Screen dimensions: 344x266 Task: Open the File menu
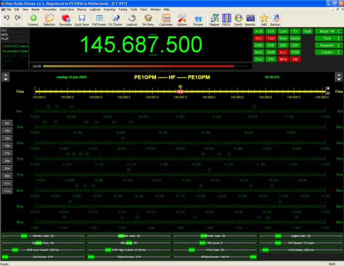tap(9, 9)
